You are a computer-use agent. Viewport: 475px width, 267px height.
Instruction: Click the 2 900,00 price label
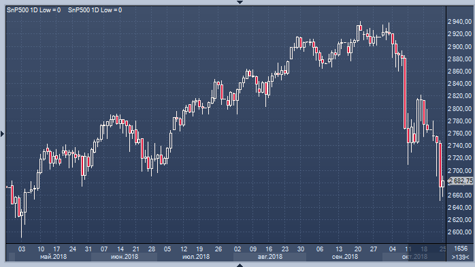click(459, 47)
